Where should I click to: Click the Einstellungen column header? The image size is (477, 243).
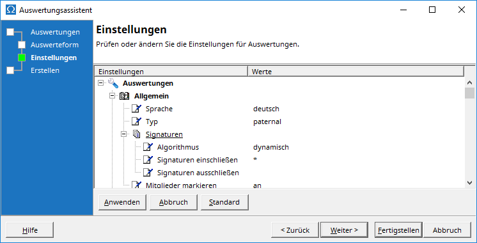pyautogui.click(x=171, y=72)
